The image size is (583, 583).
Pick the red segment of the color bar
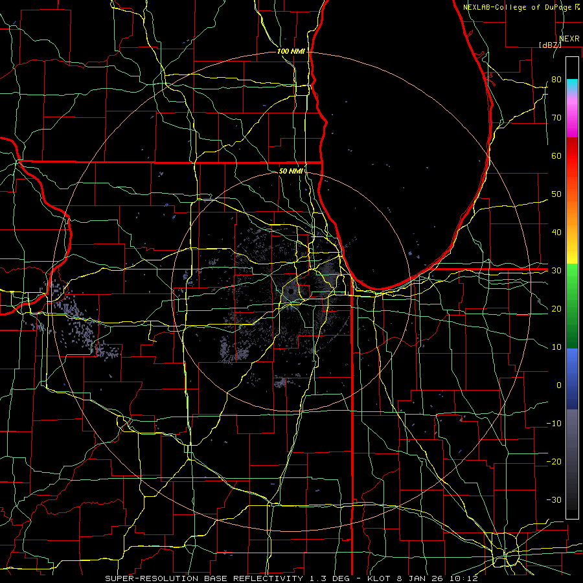pos(572,152)
